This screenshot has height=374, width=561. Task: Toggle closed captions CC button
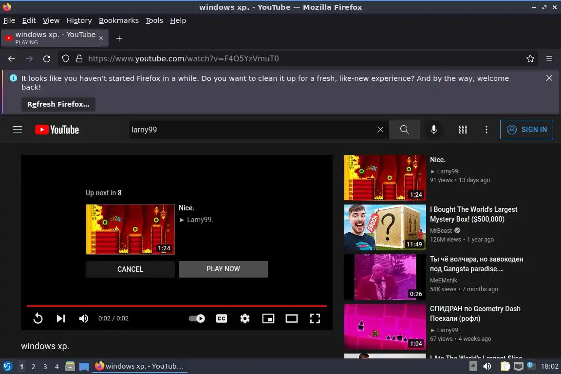click(x=222, y=318)
